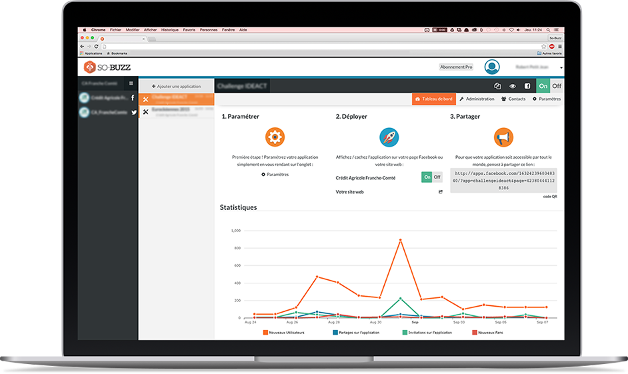The image size is (628, 374).
Task: Select the Partager megaphone icon
Action: click(x=503, y=137)
